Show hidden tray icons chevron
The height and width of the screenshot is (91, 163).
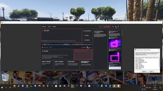coord(140,88)
